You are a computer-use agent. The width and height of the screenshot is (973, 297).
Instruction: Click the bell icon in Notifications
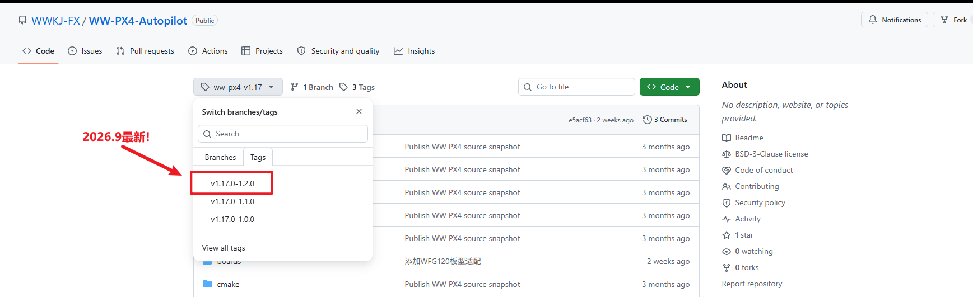[x=873, y=20]
